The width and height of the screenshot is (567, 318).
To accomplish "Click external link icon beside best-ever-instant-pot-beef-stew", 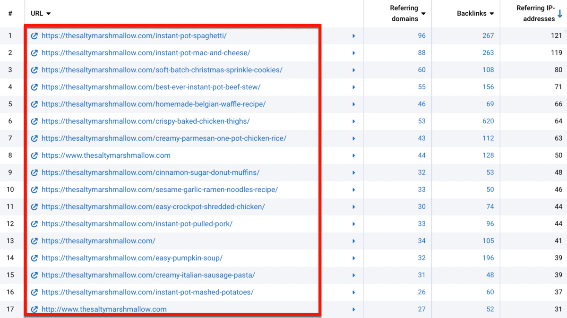I will click(34, 87).
